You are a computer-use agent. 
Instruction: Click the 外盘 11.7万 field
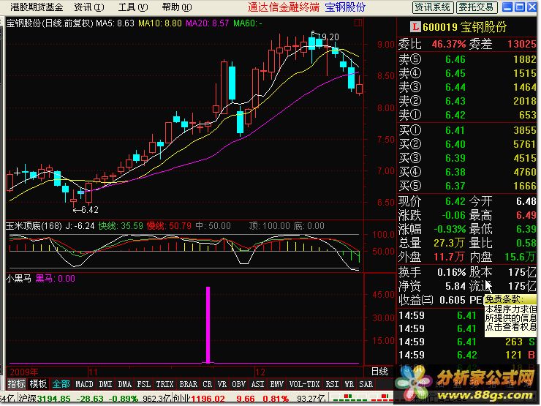(x=431, y=257)
